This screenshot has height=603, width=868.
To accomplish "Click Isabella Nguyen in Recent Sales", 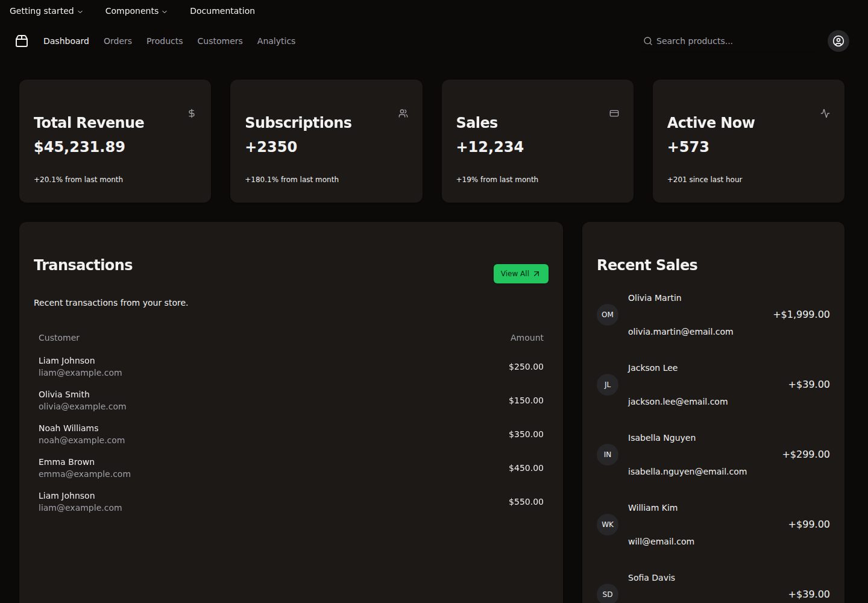I will pyautogui.click(x=662, y=438).
